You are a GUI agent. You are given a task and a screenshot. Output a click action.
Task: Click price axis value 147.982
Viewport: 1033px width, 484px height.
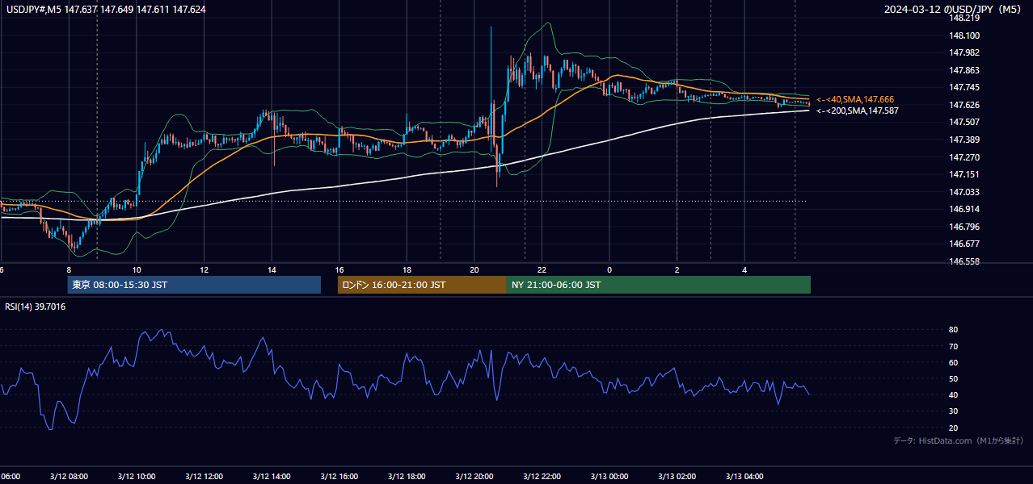(965, 52)
